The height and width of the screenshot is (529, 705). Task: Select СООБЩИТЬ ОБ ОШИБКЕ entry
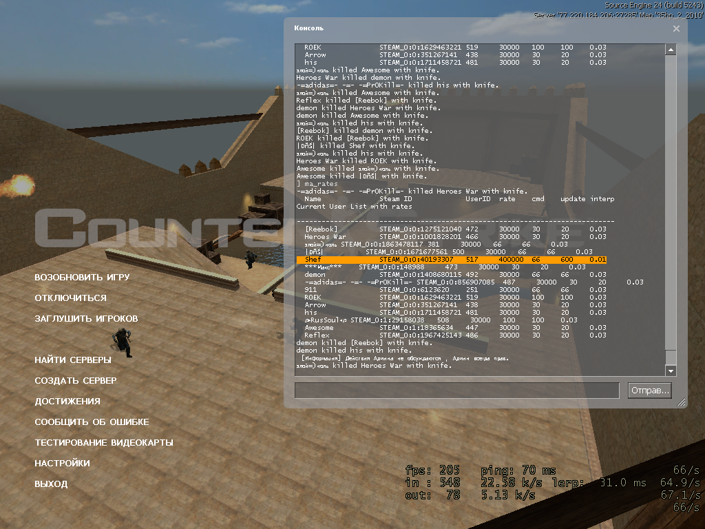[92, 422]
